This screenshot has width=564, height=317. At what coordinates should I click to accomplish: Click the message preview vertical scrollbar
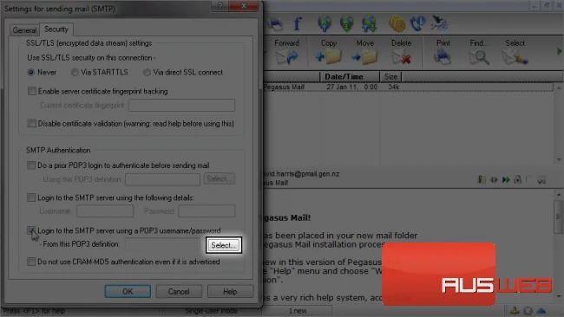coord(558,244)
